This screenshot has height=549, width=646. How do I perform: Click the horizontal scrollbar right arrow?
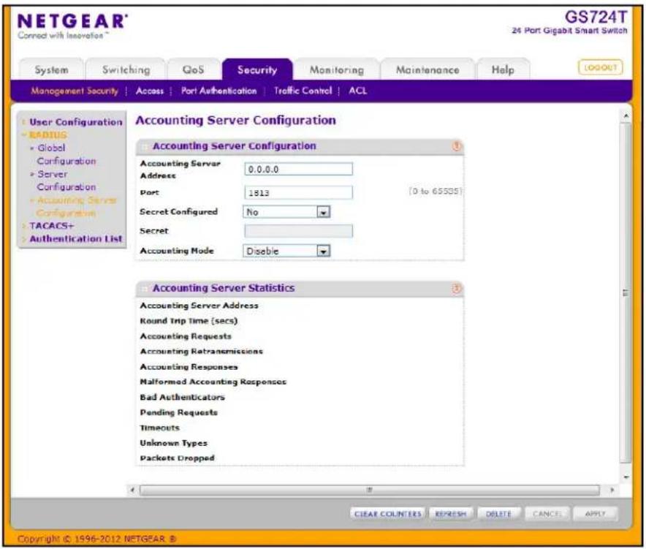(x=612, y=490)
